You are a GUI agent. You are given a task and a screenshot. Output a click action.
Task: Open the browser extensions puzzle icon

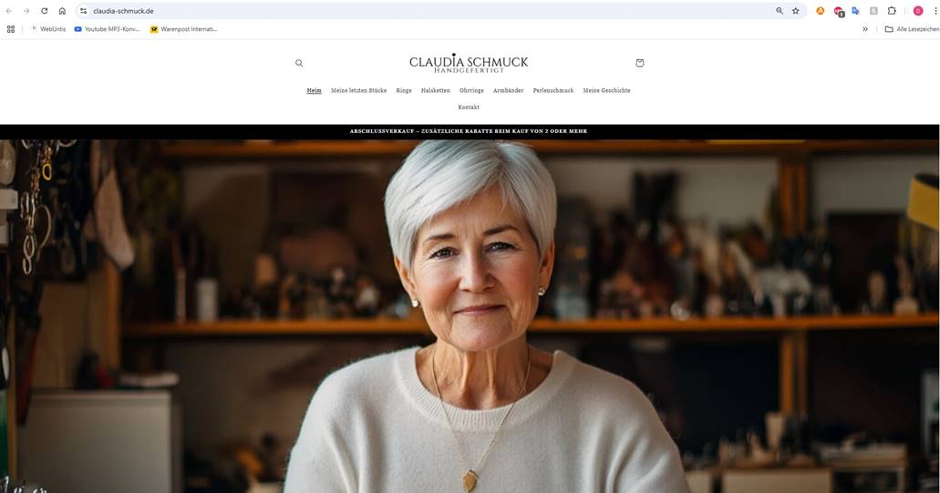(892, 11)
